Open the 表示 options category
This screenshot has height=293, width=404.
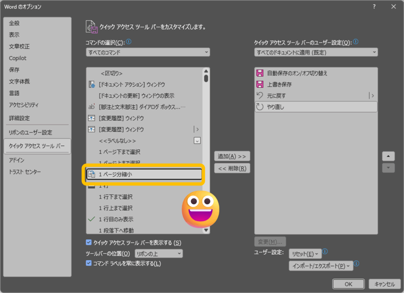tap(15, 35)
